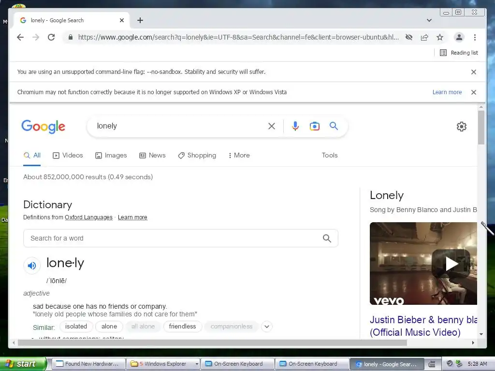Screen dimensions: 495x371
Task: Go back with the browser back arrow
Action: pyautogui.click(x=20, y=37)
